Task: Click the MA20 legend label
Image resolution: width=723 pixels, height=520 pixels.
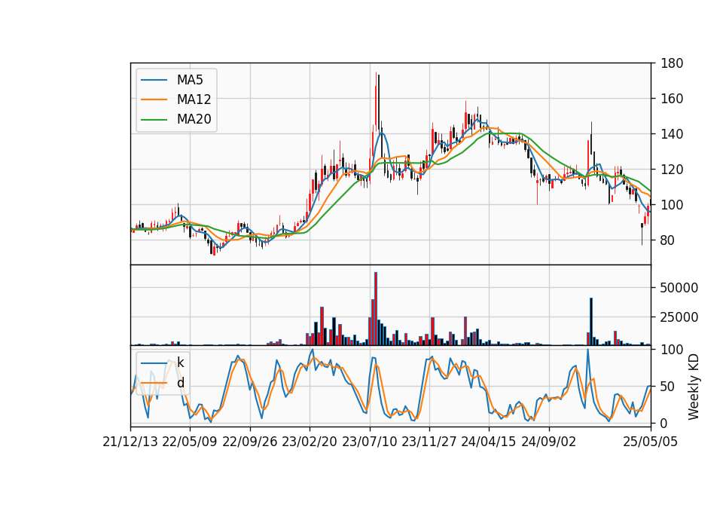Action: tap(194, 120)
